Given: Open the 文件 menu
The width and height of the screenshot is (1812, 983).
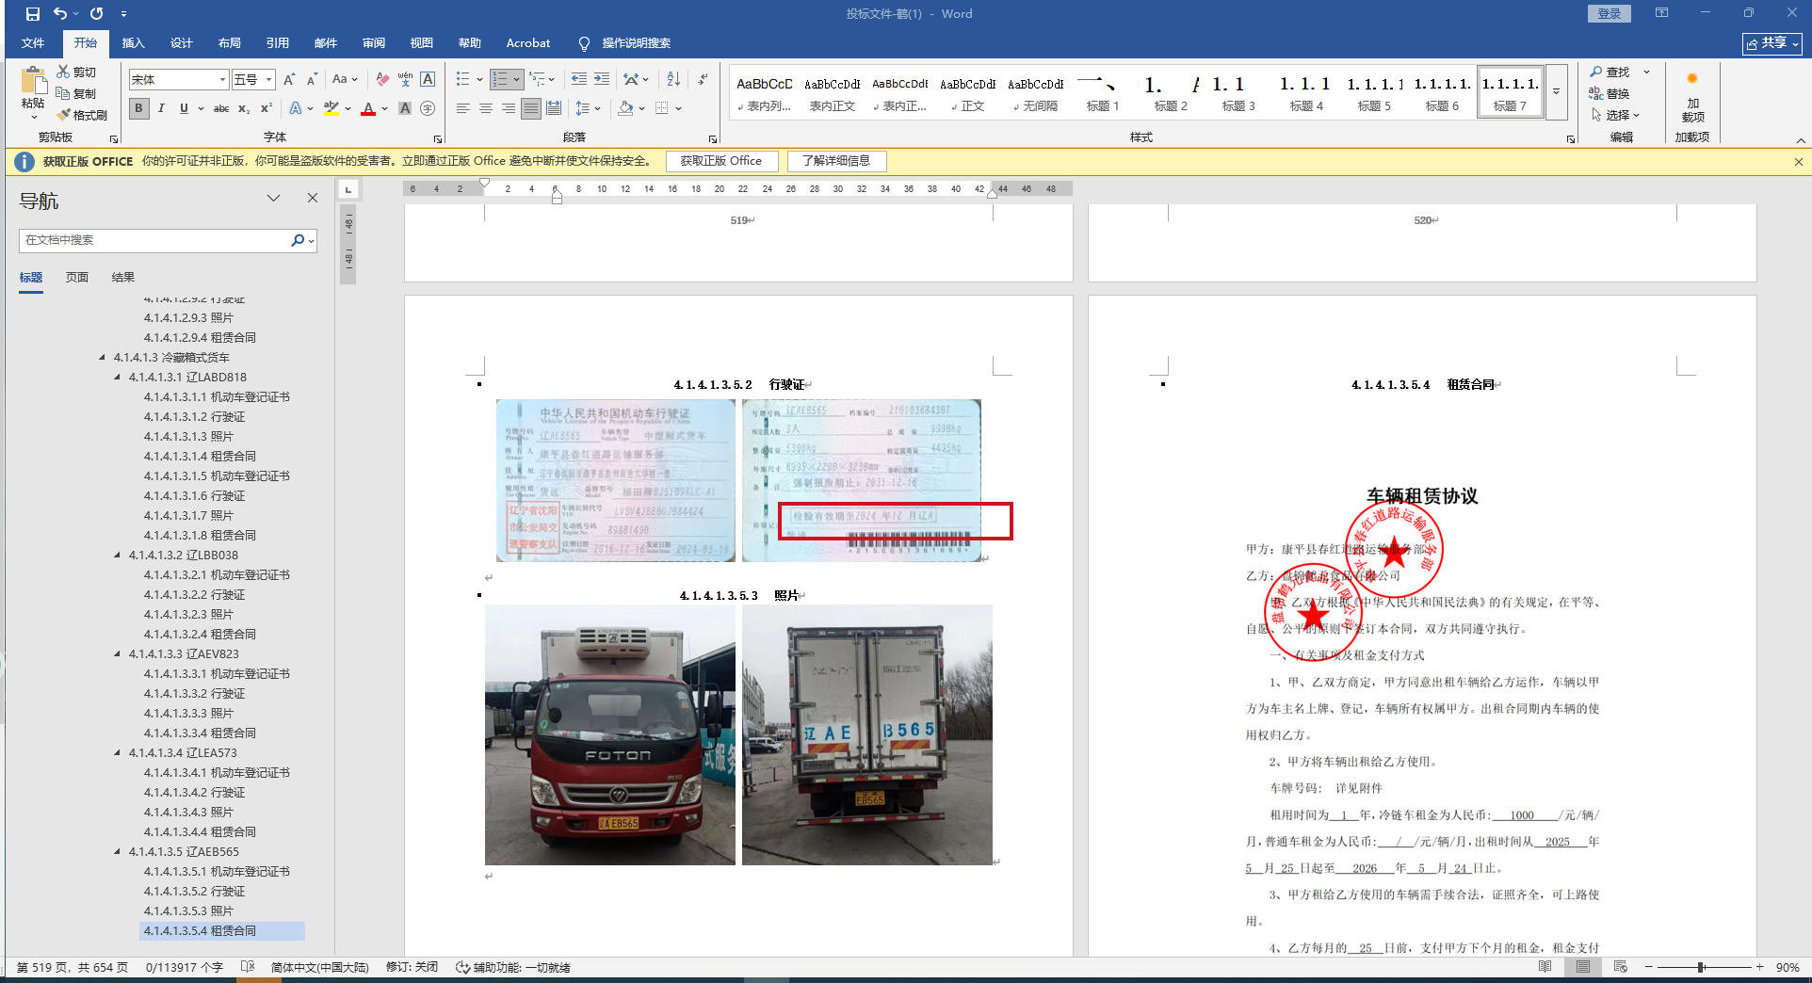Looking at the screenshot, I should [x=33, y=43].
